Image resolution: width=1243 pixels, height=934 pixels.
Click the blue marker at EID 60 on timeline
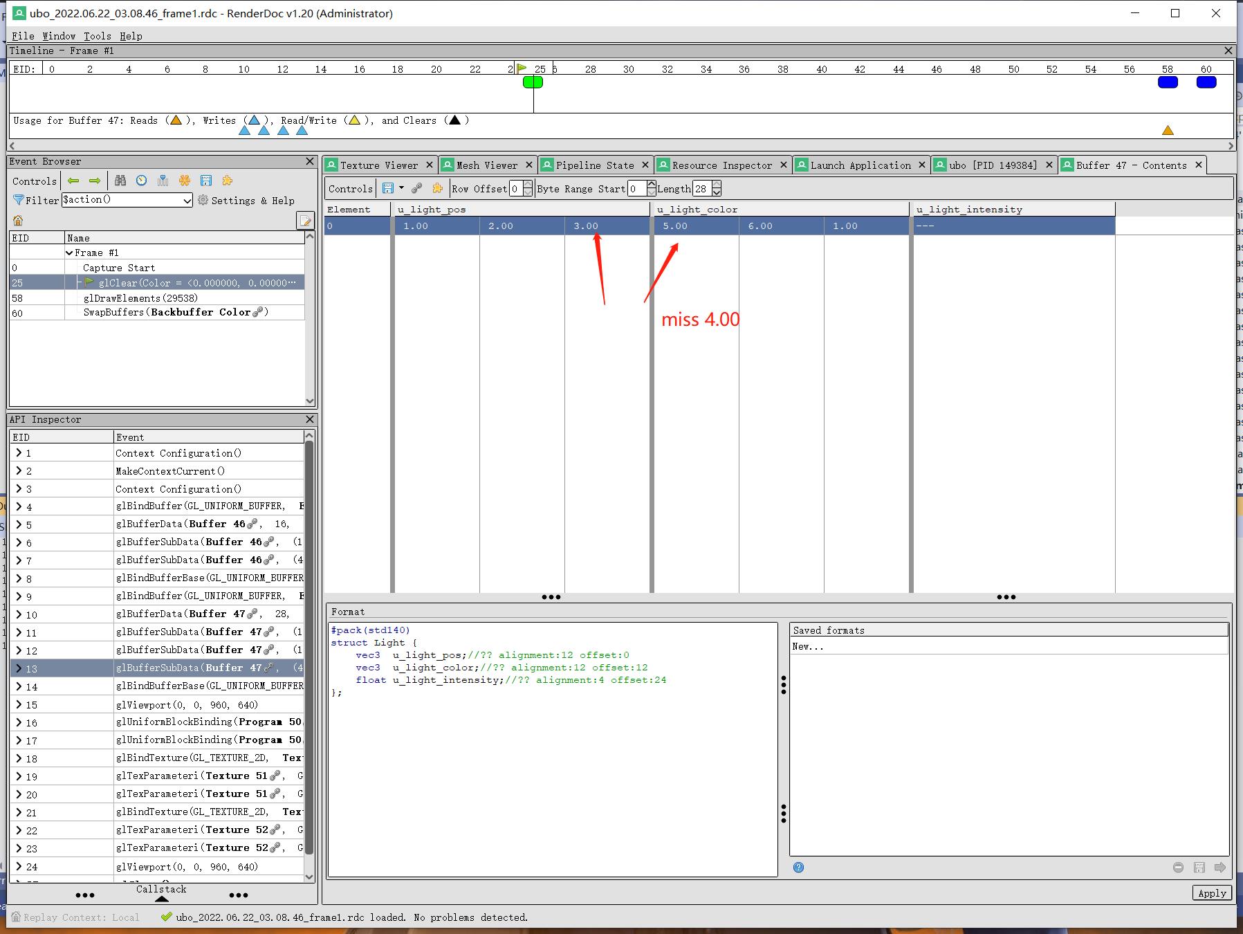tap(1206, 82)
